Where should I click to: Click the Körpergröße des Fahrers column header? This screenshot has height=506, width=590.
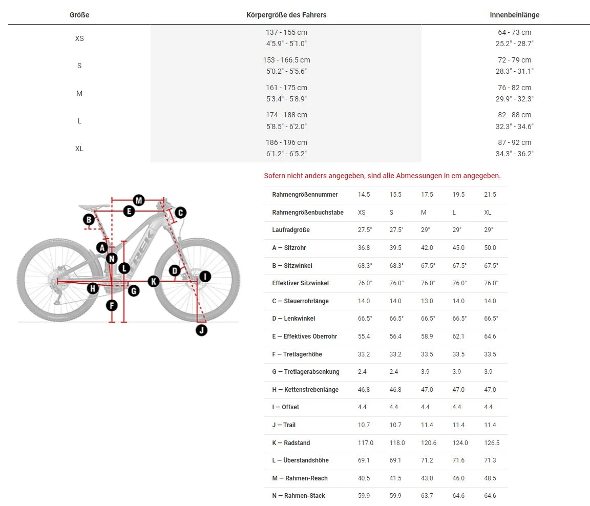286,15
